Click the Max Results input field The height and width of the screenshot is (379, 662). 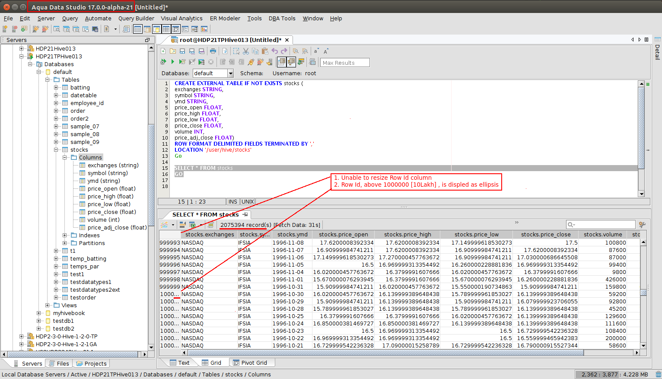344,63
